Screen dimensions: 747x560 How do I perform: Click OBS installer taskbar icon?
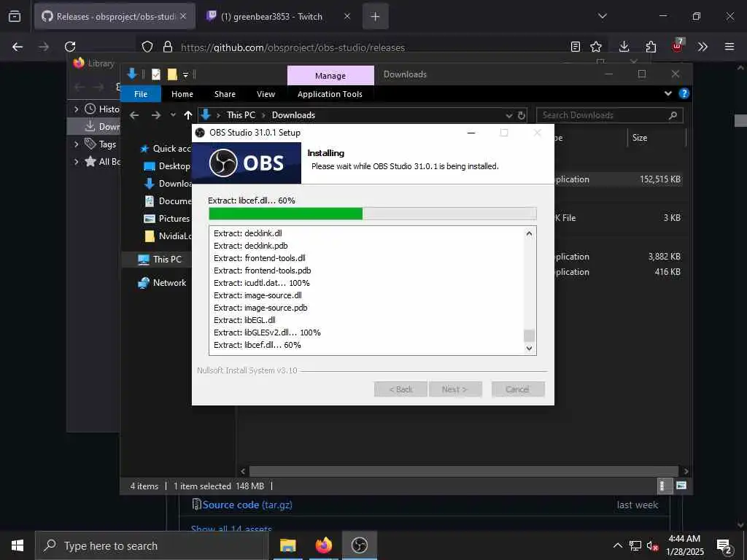(359, 545)
